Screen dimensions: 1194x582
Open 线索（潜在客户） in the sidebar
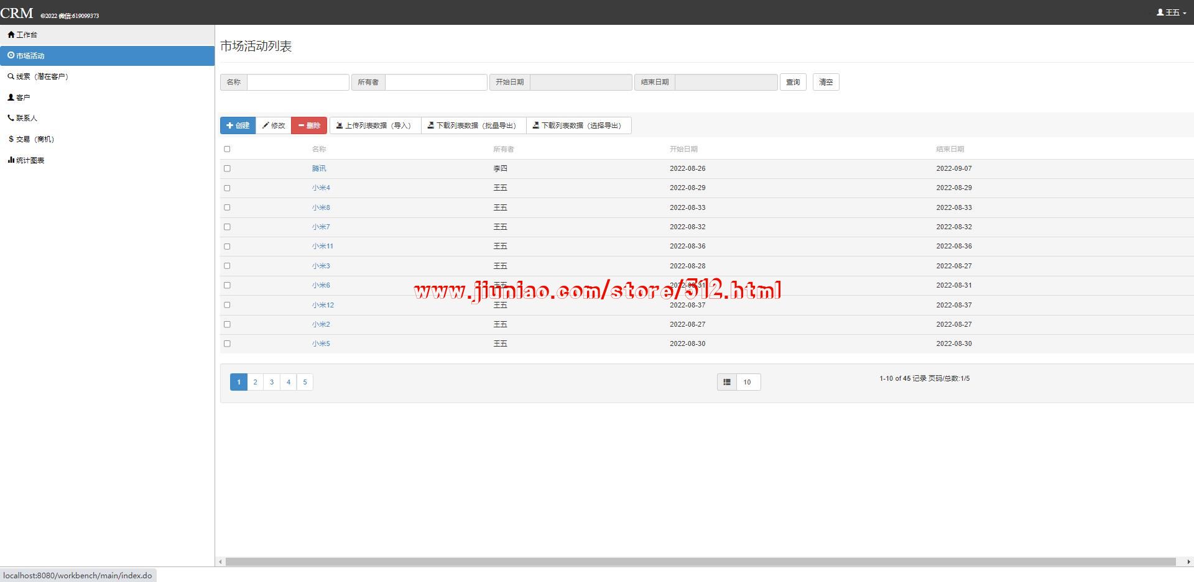[38, 76]
